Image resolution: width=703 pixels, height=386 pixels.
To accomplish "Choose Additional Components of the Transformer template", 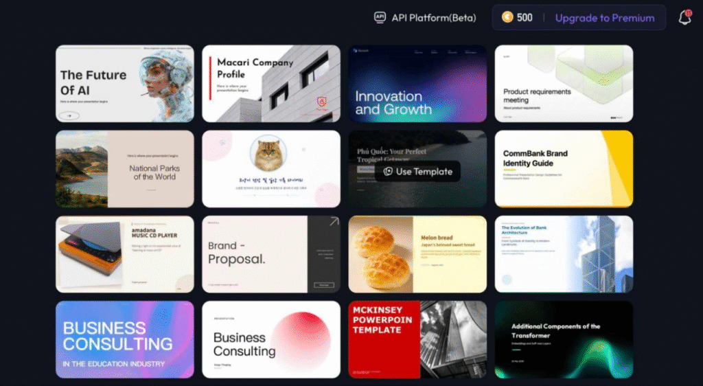I will (564, 339).
